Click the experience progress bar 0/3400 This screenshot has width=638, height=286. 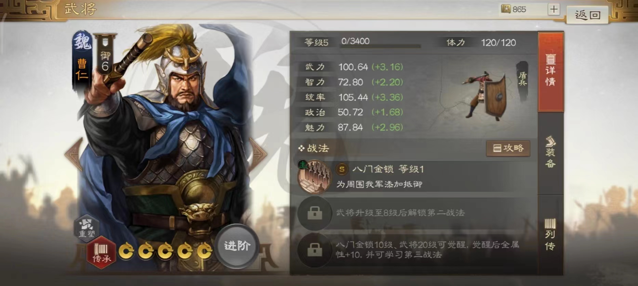pos(380,45)
